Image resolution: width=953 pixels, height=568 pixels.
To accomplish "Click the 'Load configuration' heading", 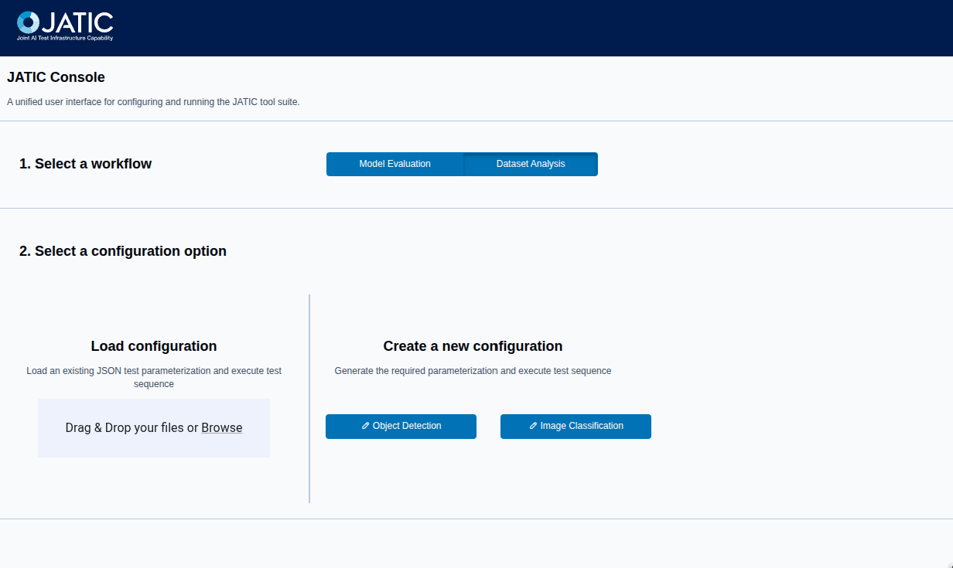I will click(154, 346).
